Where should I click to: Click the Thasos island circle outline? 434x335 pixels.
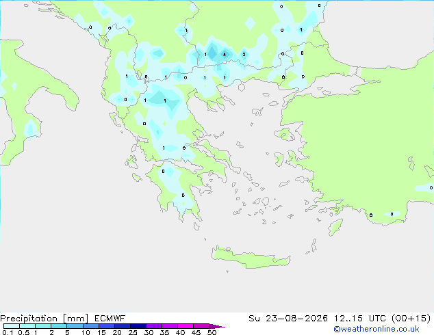pos(242,88)
